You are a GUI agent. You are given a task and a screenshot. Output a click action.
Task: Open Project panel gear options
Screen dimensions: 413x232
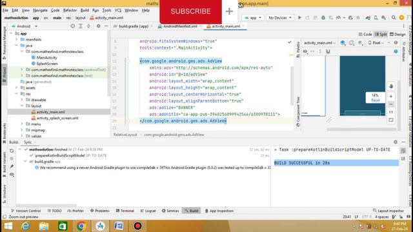tap(98, 26)
